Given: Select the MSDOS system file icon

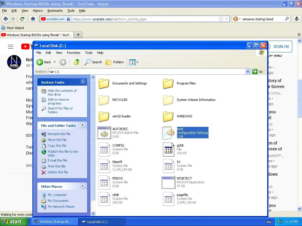Looking at the screenshot, I should coord(104,182).
